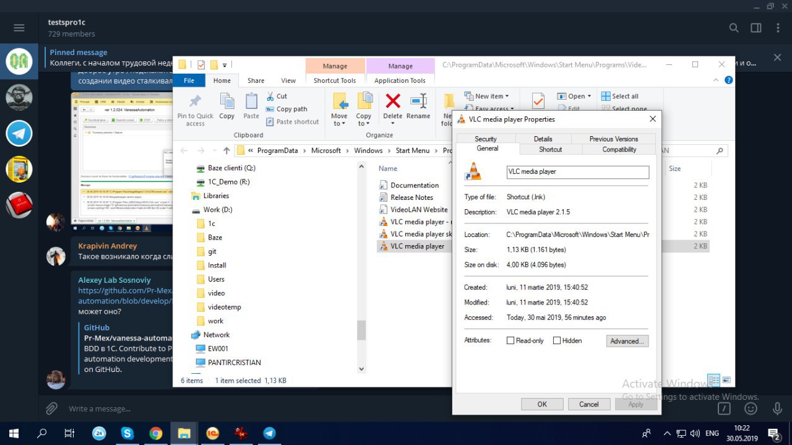
Task: Click VLC media player name field
Action: (577, 172)
